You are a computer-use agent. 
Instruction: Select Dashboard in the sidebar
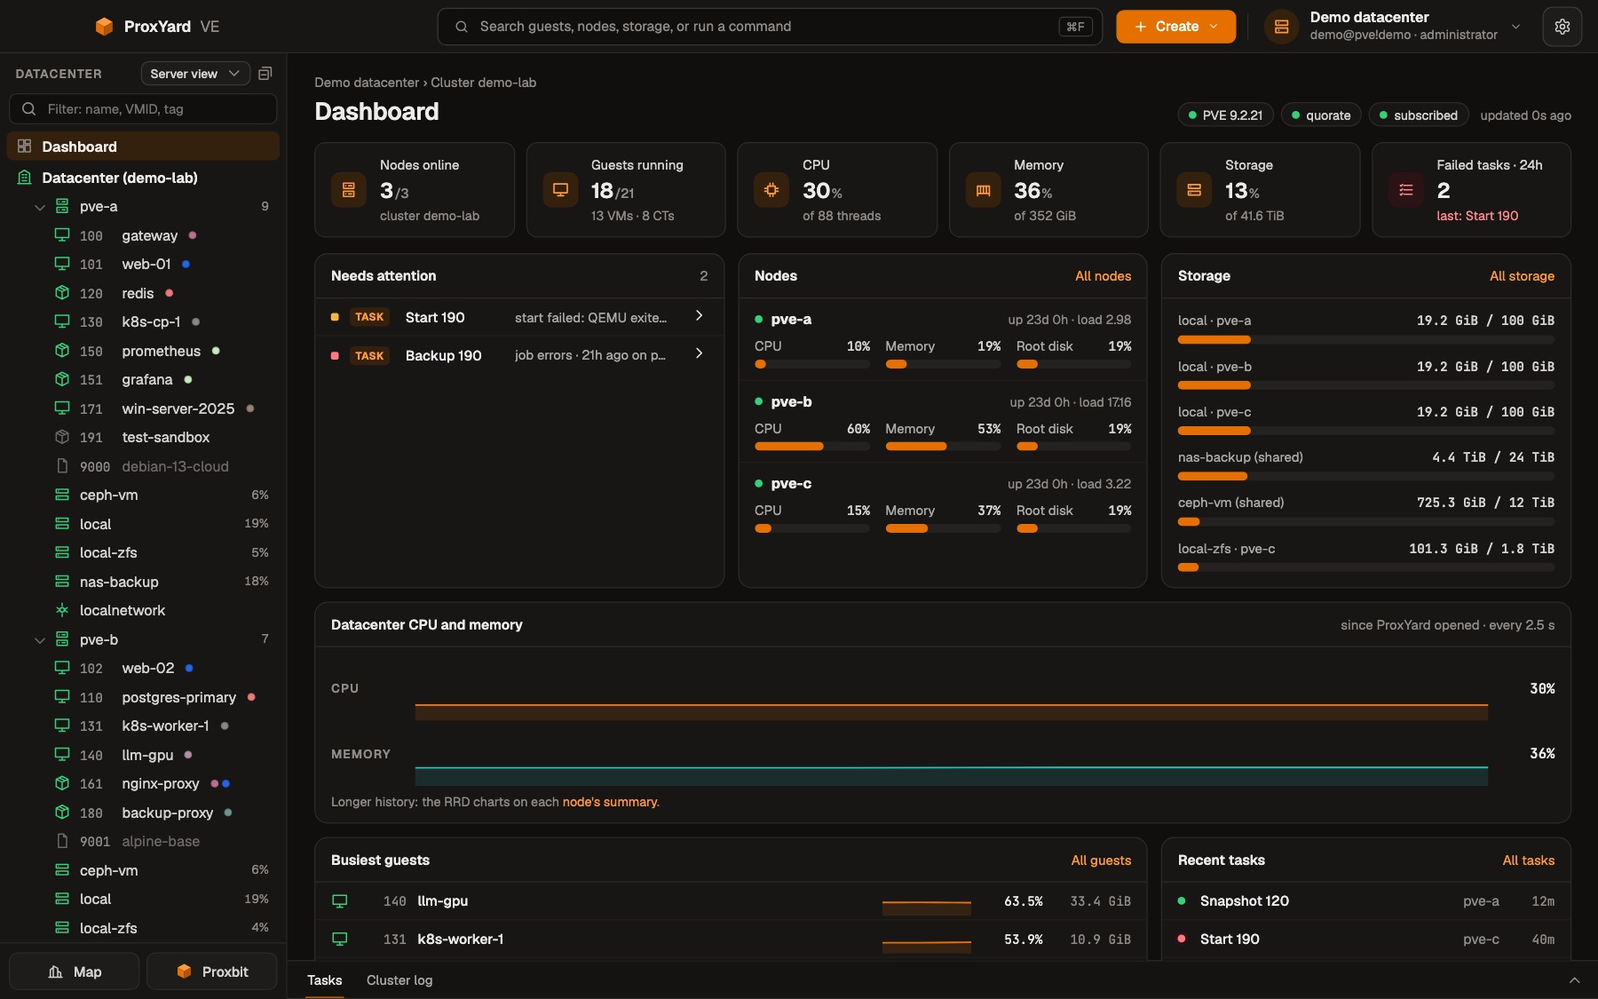coord(143,147)
